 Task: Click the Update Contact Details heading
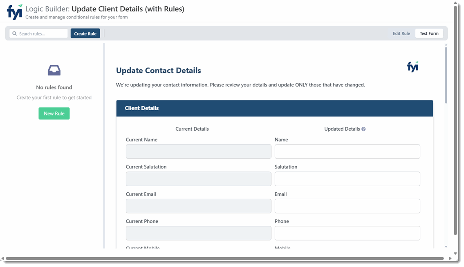pos(158,70)
